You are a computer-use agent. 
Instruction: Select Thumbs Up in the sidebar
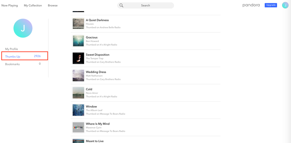tap(13, 57)
